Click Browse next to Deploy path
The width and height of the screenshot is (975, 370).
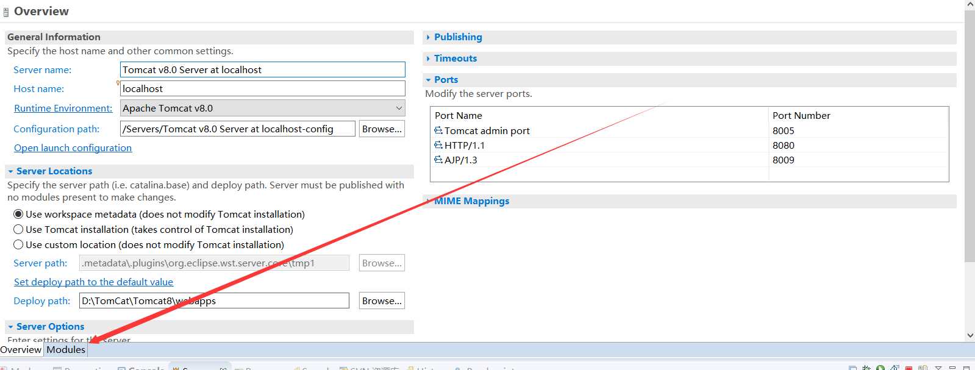[x=382, y=301]
